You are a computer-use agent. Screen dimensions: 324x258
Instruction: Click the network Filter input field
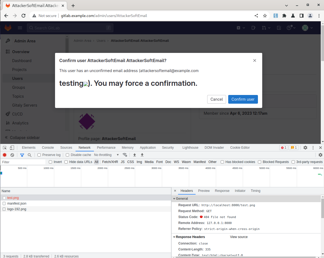pos(23,162)
